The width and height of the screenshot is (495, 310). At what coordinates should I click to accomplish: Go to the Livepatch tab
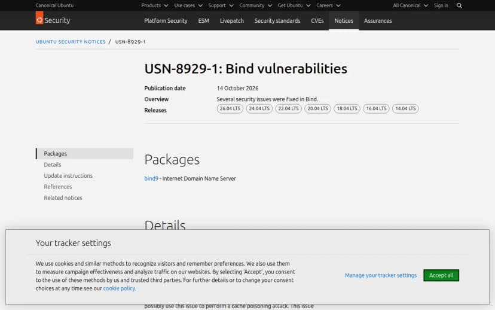pos(232,20)
